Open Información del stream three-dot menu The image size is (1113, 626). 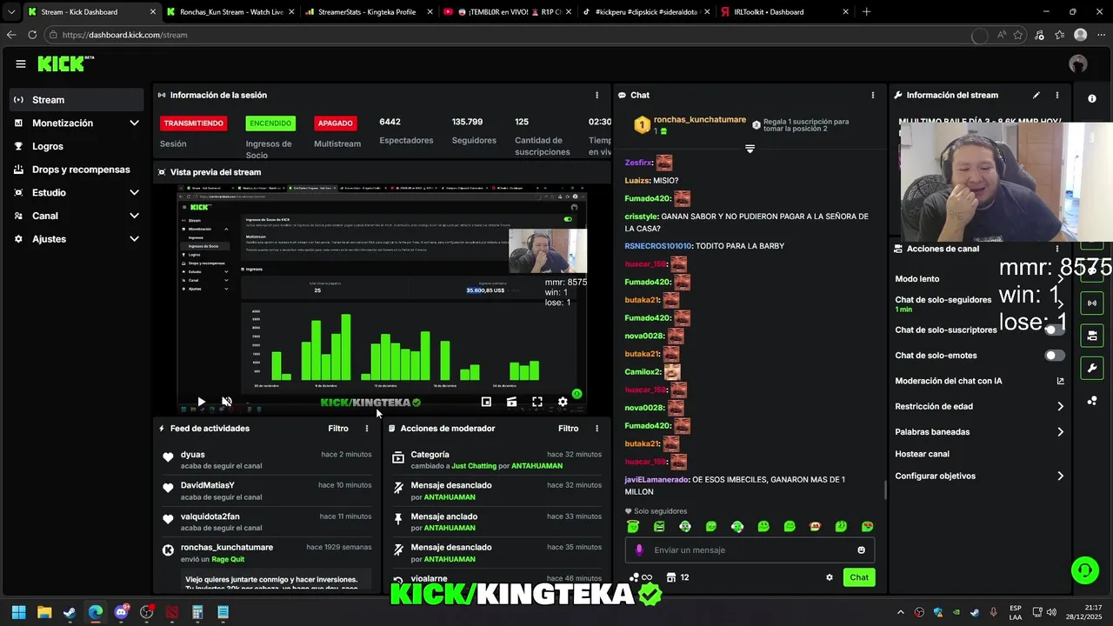click(1057, 95)
